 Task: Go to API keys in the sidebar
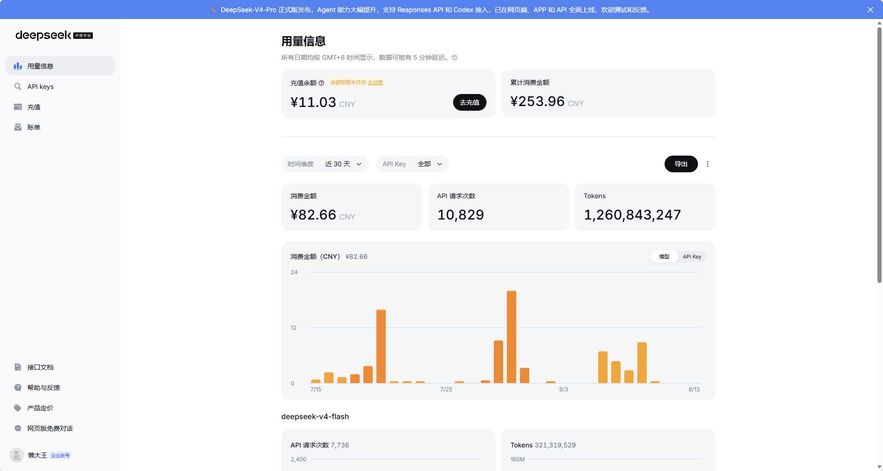click(x=60, y=87)
